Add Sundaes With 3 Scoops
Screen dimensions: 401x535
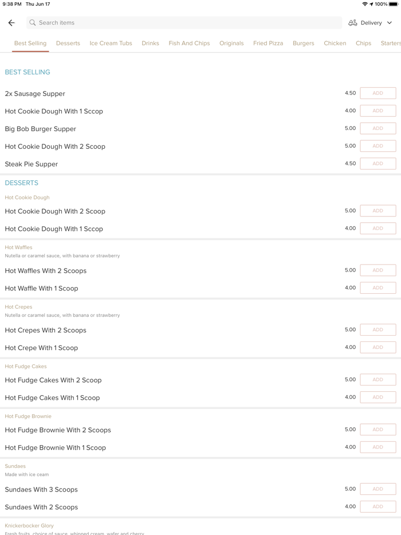tap(378, 489)
